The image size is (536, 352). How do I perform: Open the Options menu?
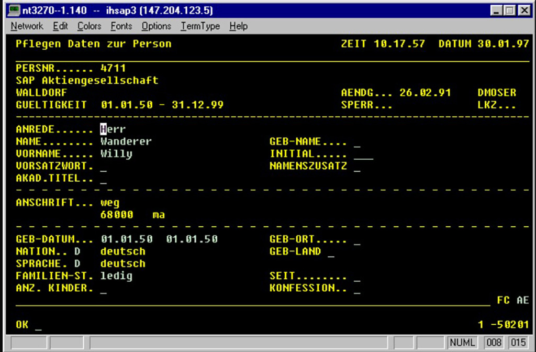pos(156,26)
